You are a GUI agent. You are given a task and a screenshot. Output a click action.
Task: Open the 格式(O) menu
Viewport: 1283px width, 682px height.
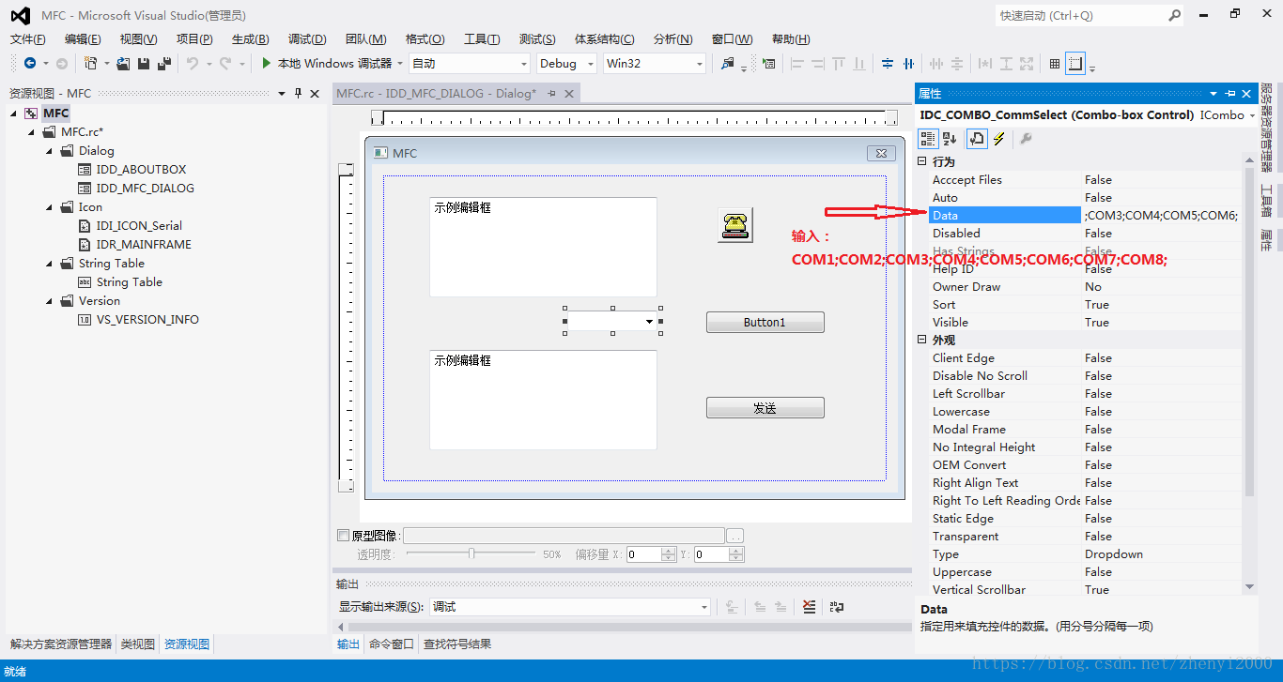coord(425,39)
